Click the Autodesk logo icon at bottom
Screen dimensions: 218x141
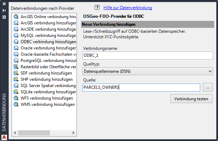4,137
